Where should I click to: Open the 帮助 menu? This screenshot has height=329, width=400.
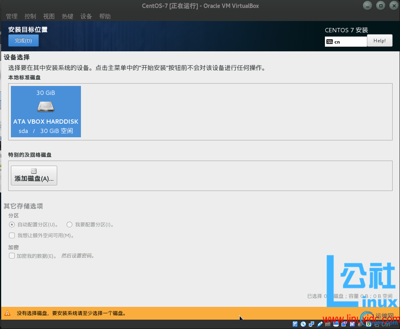pyautogui.click(x=105, y=16)
